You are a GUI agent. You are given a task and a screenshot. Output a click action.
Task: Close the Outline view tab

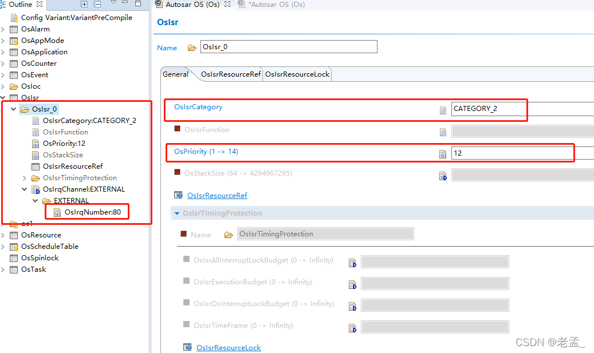pos(40,4)
